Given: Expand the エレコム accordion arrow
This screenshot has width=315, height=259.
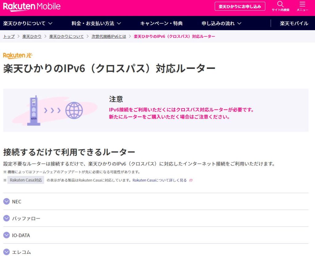Looking at the screenshot, I should click(7, 252).
